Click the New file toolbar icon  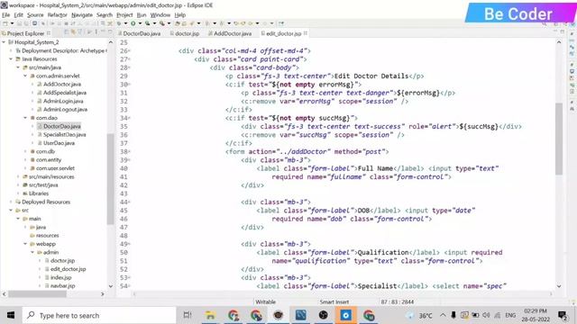pos(5,23)
